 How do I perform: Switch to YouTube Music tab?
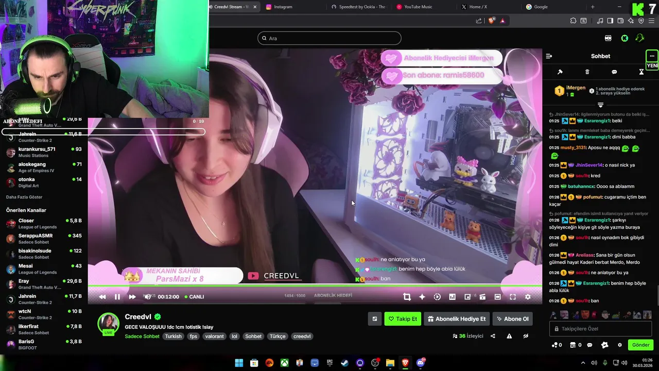point(424,7)
